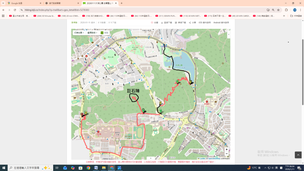Screen dimensions: 304x171
Task: Zoom out the map with minus button
Action: pos(227,154)
